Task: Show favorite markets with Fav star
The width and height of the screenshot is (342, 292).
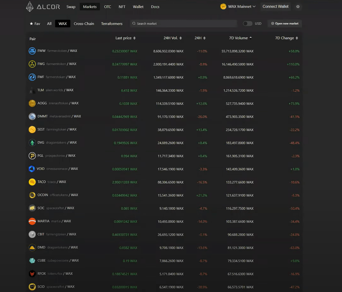Action: [x=35, y=24]
